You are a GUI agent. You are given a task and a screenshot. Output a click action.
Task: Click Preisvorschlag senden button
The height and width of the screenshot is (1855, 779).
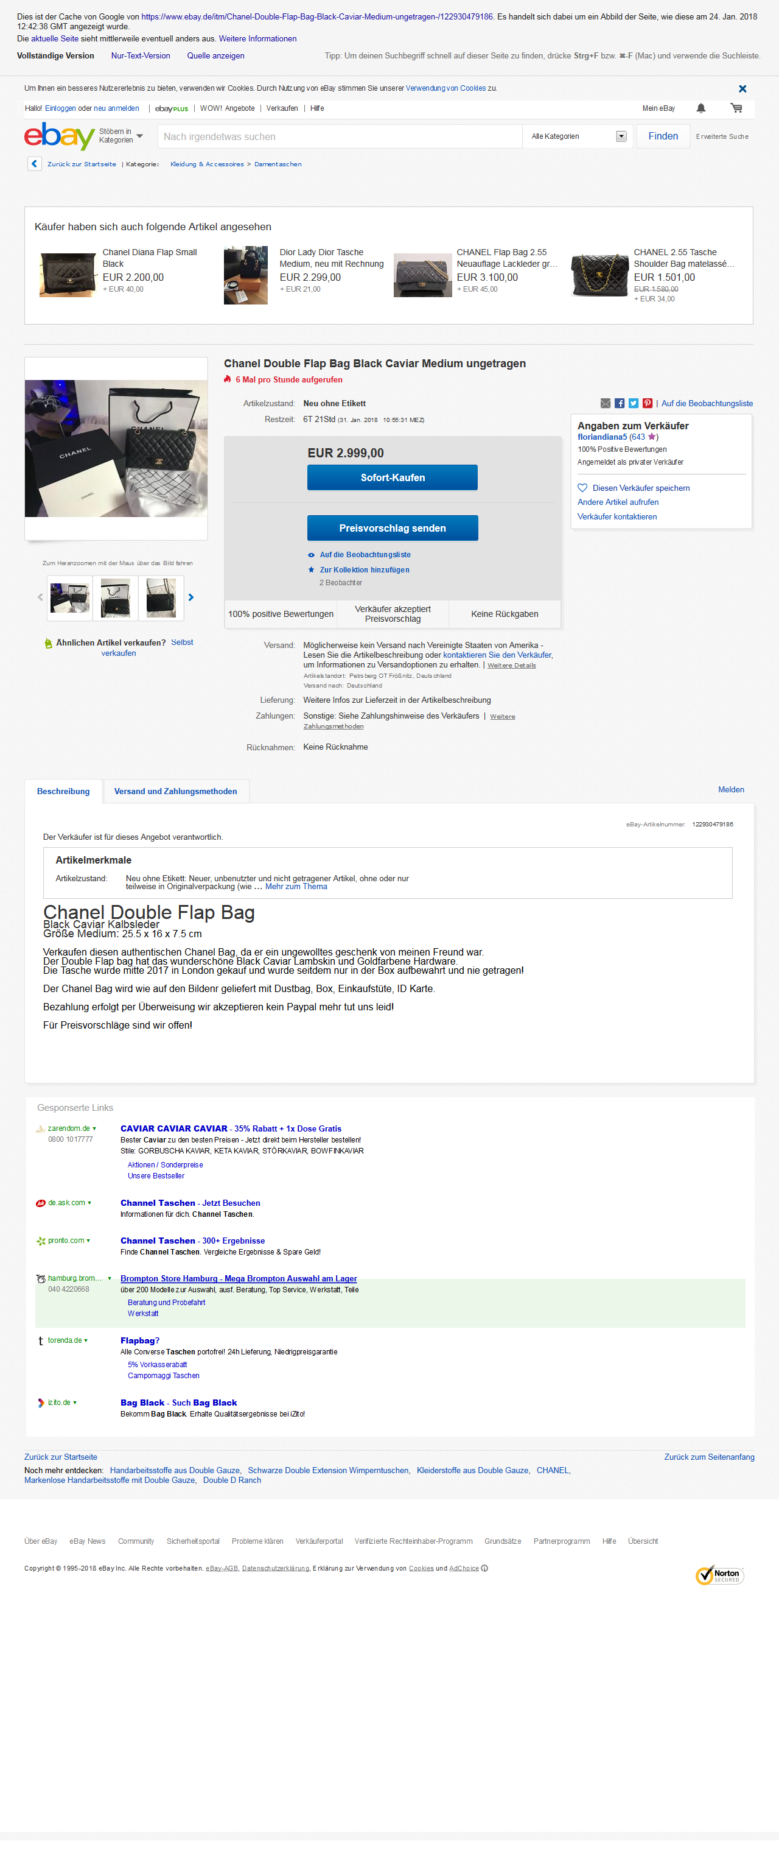393,528
